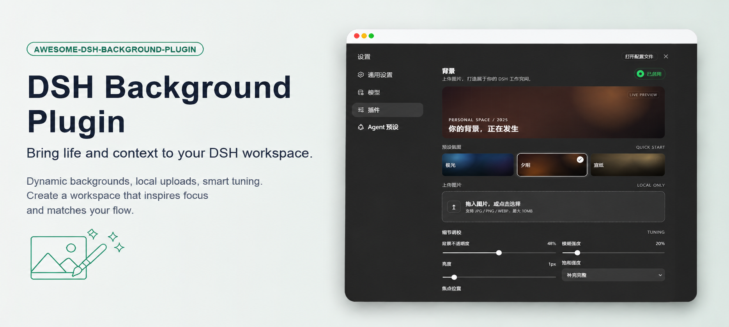Click the AWESOME-DSH-BACKGROUND-PLUGIN badge
The height and width of the screenshot is (327, 729).
[x=115, y=49]
